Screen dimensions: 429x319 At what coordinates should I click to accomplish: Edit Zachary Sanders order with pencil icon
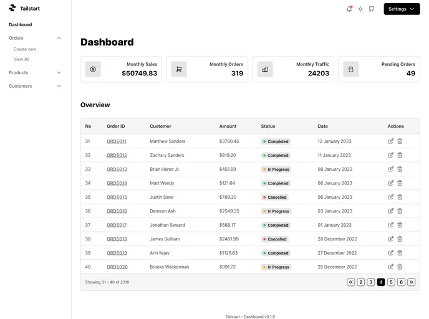[x=391, y=155]
